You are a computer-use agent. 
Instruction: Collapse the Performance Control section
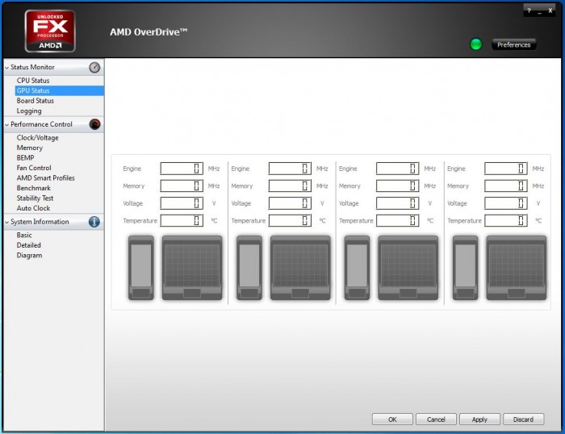(x=6, y=124)
